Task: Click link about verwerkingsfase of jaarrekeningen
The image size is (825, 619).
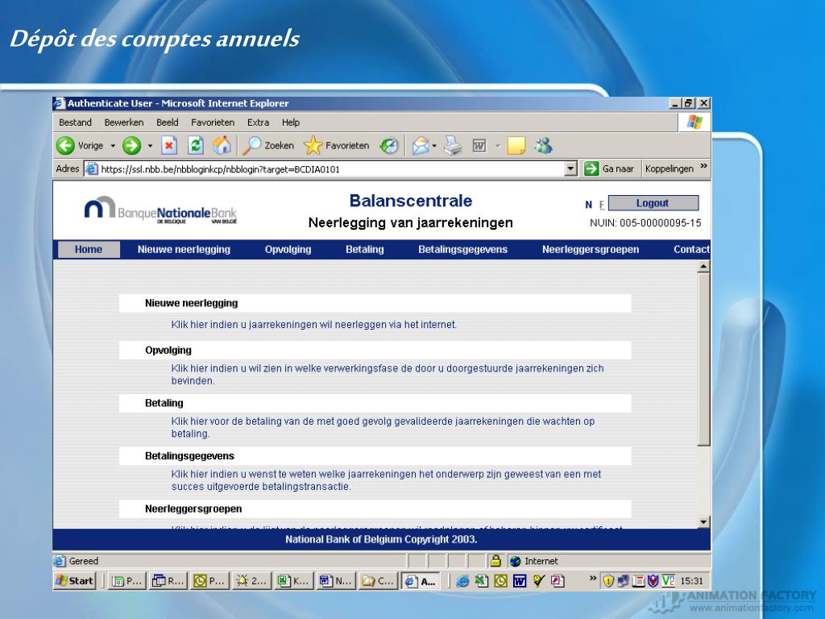Action: point(388,374)
